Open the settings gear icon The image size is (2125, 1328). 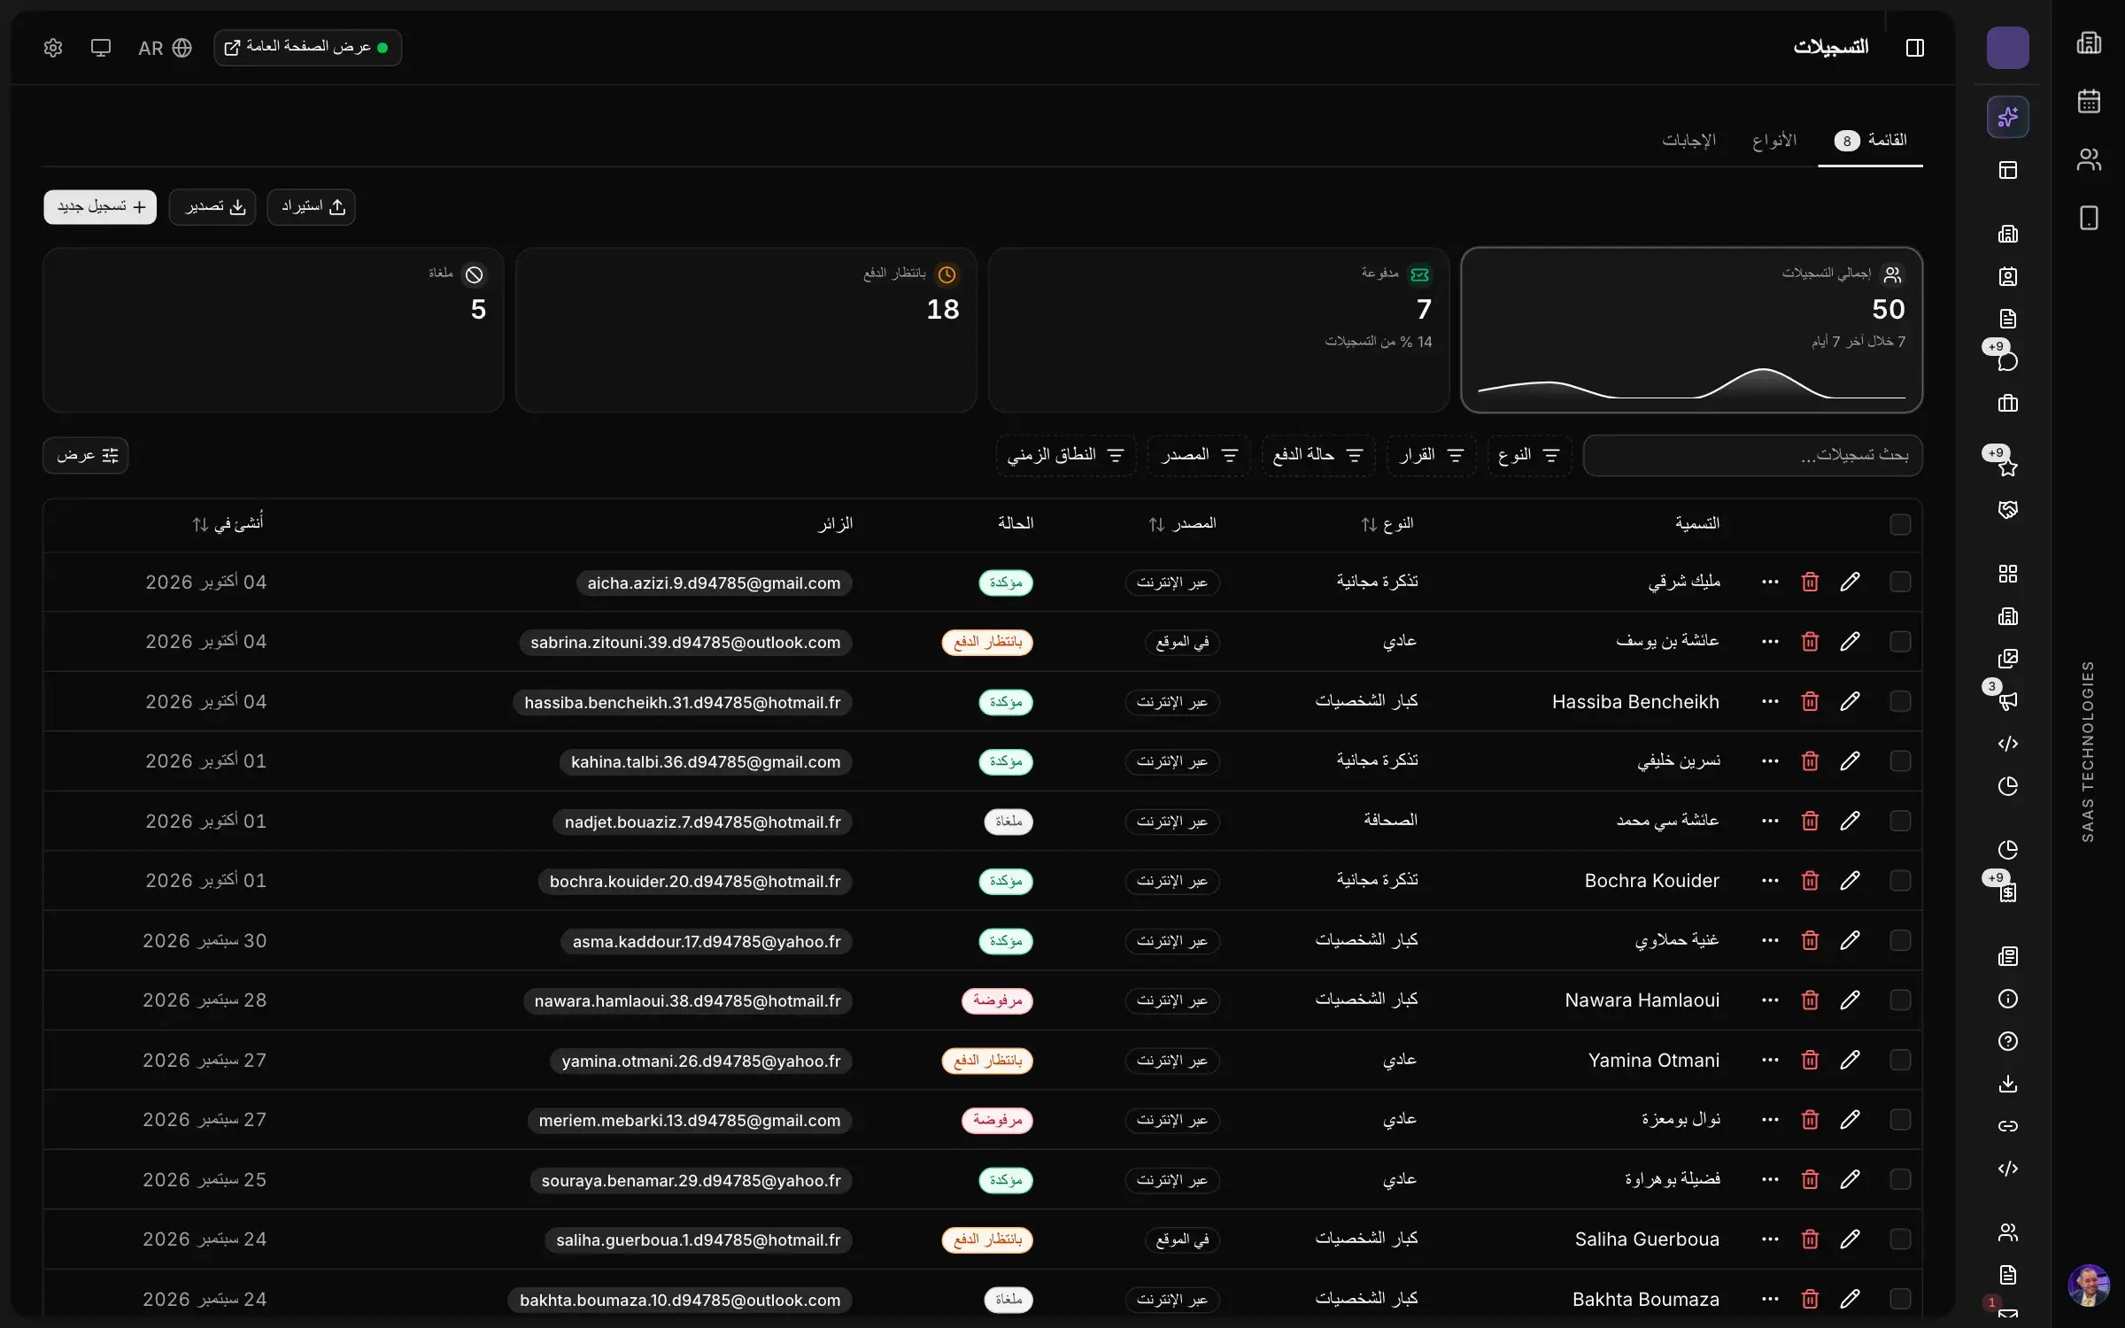53,48
